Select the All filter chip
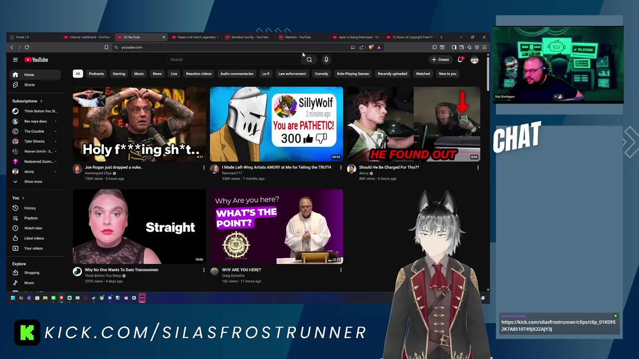The width and height of the screenshot is (639, 359). click(77, 74)
